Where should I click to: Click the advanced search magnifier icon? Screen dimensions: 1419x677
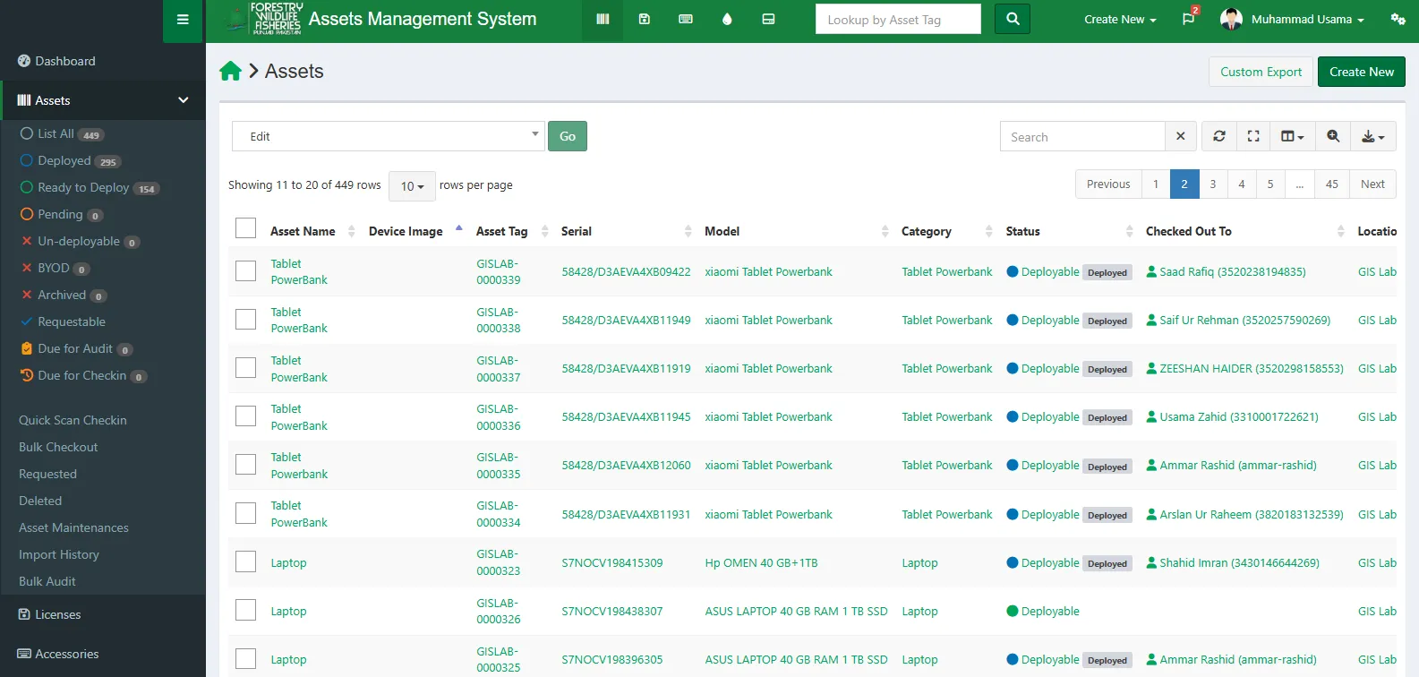[x=1333, y=137]
